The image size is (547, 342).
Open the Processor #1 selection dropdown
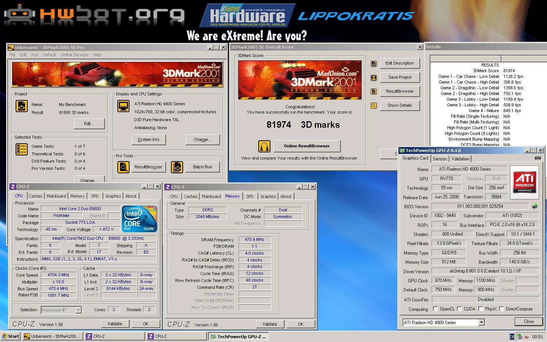[78, 310]
